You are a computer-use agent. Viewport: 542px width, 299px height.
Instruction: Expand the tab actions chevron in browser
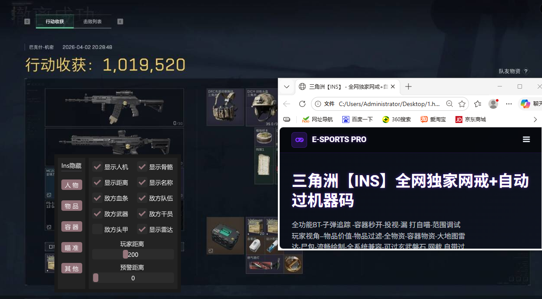click(x=287, y=86)
